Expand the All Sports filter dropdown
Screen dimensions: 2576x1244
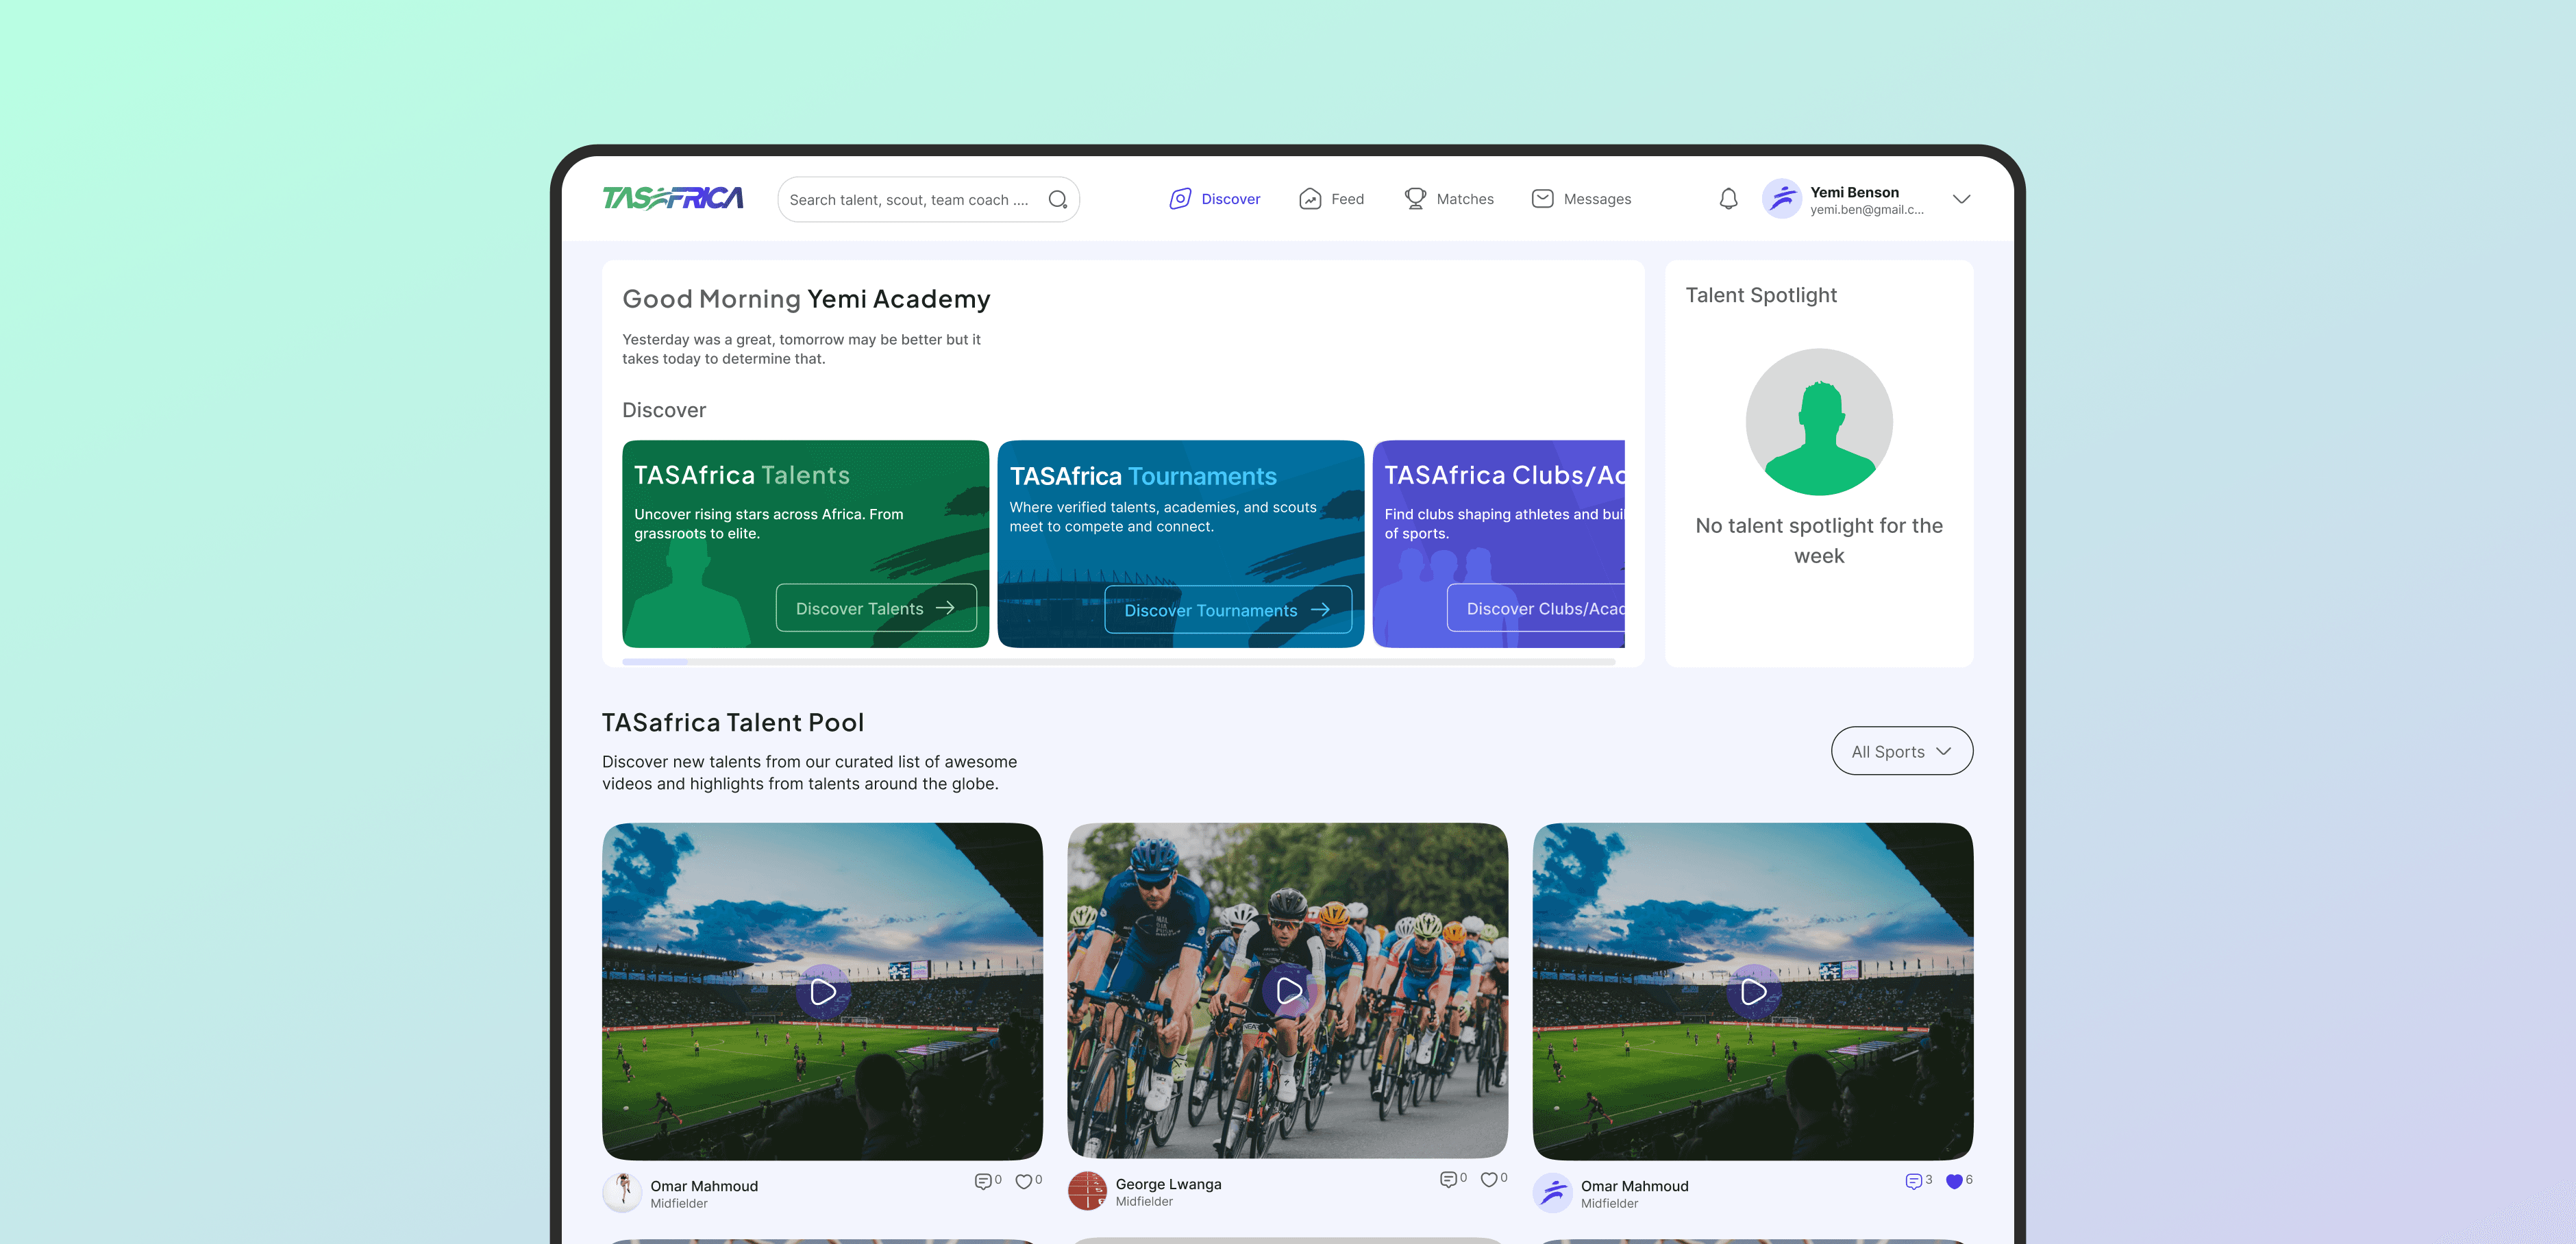[1901, 751]
